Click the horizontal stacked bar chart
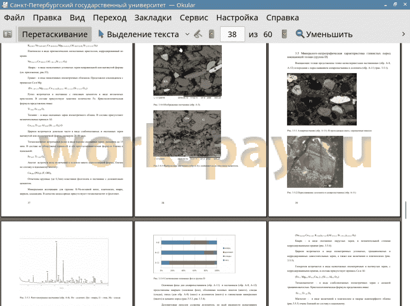This screenshot has height=306, width=410. 194,254
